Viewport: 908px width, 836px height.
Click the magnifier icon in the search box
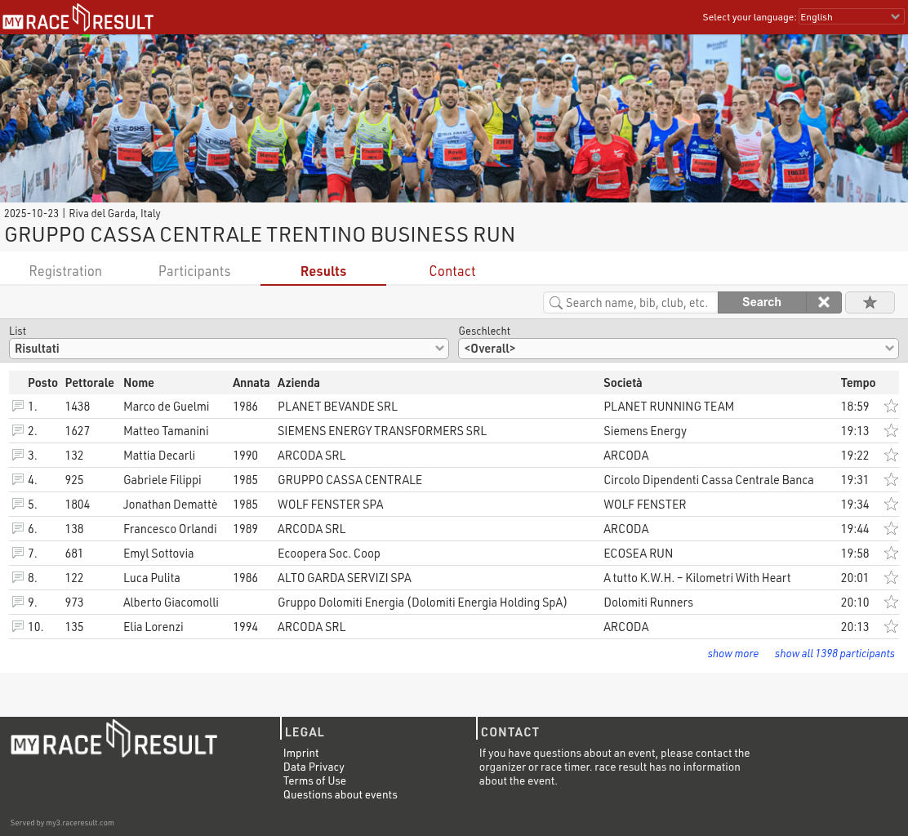555,303
